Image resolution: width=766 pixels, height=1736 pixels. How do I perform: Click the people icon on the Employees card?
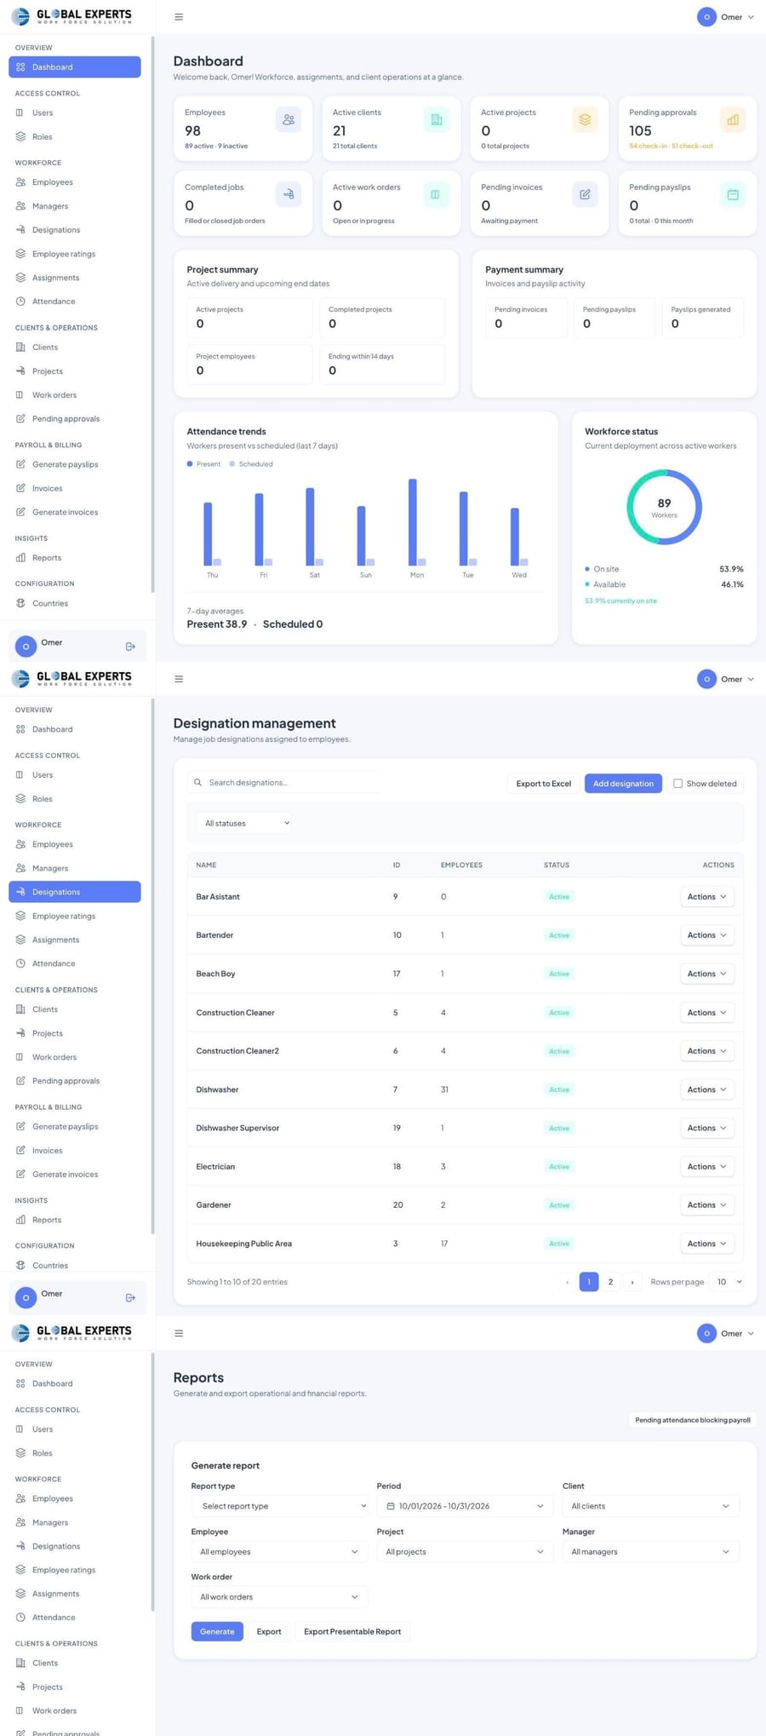pos(289,120)
